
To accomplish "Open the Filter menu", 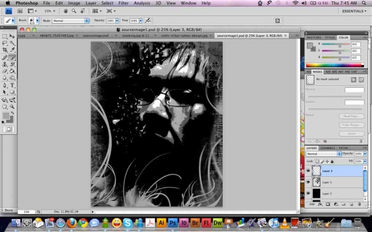I will (x=123, y=3).
